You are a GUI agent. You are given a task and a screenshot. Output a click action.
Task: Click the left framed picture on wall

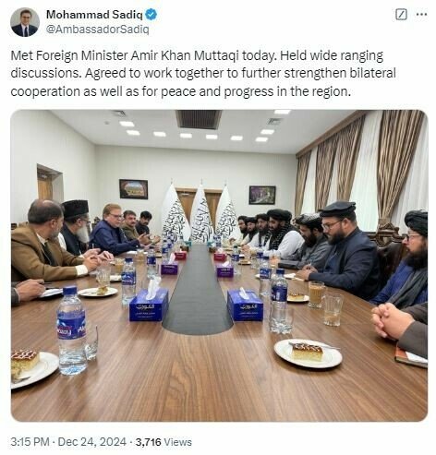coord(133,189)
